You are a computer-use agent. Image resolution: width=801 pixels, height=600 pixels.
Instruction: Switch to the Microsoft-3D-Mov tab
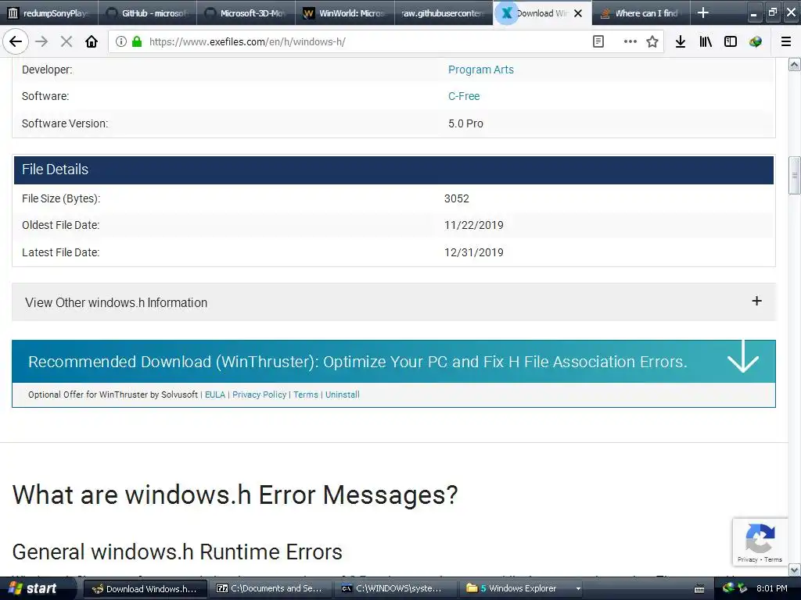click(246, 13)
